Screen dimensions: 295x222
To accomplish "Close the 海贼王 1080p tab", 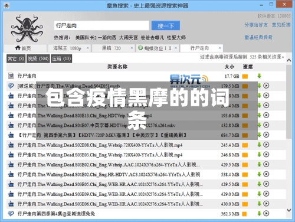I will coord(88,48).
